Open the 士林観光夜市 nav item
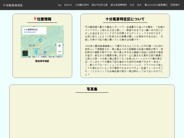Screen dimensions: 184x138 point(82,5)
